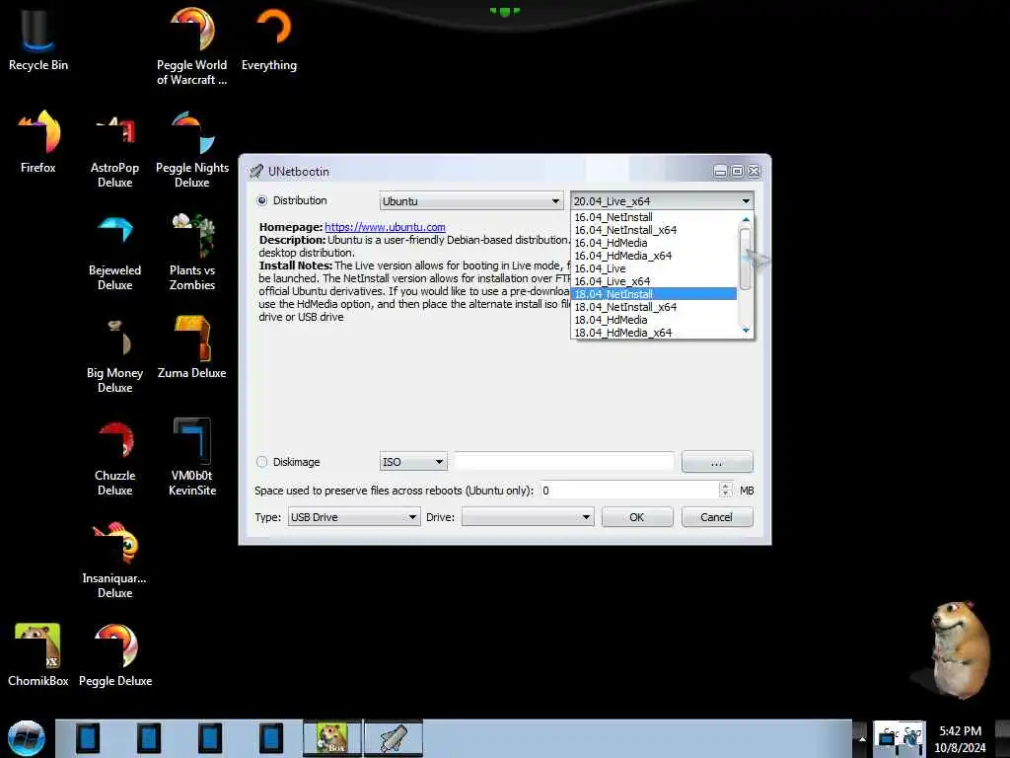
Task: Click version list scroll down arrow
Action: (746, 331)
